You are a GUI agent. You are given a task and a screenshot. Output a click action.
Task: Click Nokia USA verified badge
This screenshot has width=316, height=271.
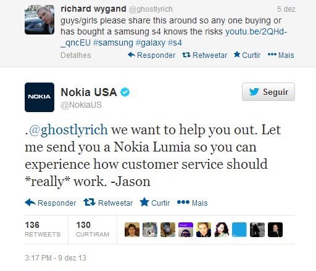pos(125,92)
